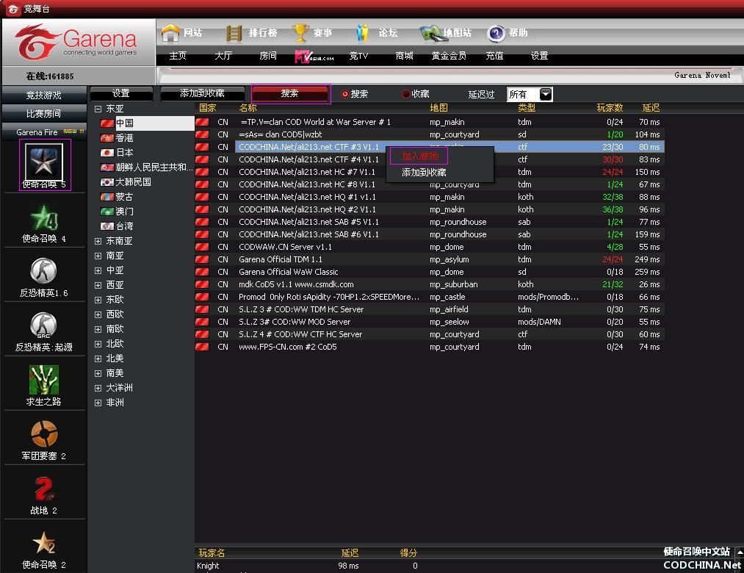Expand the 西亚 tree node
Image resolution: width=744 pixels, height=573 pixels.
click(98, 285)
